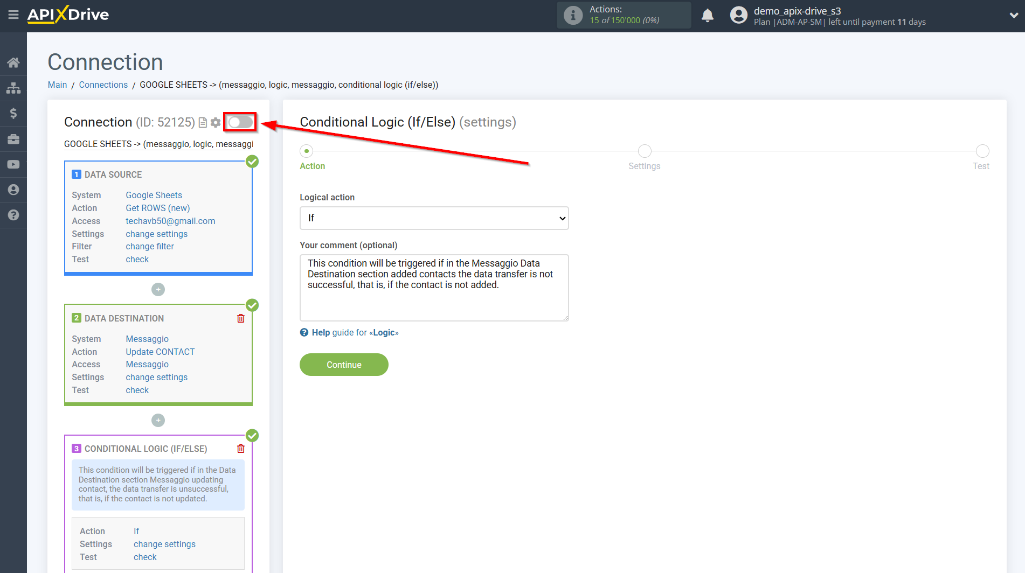
Task: Delete the Data Destination block
Action: point(241,318)
